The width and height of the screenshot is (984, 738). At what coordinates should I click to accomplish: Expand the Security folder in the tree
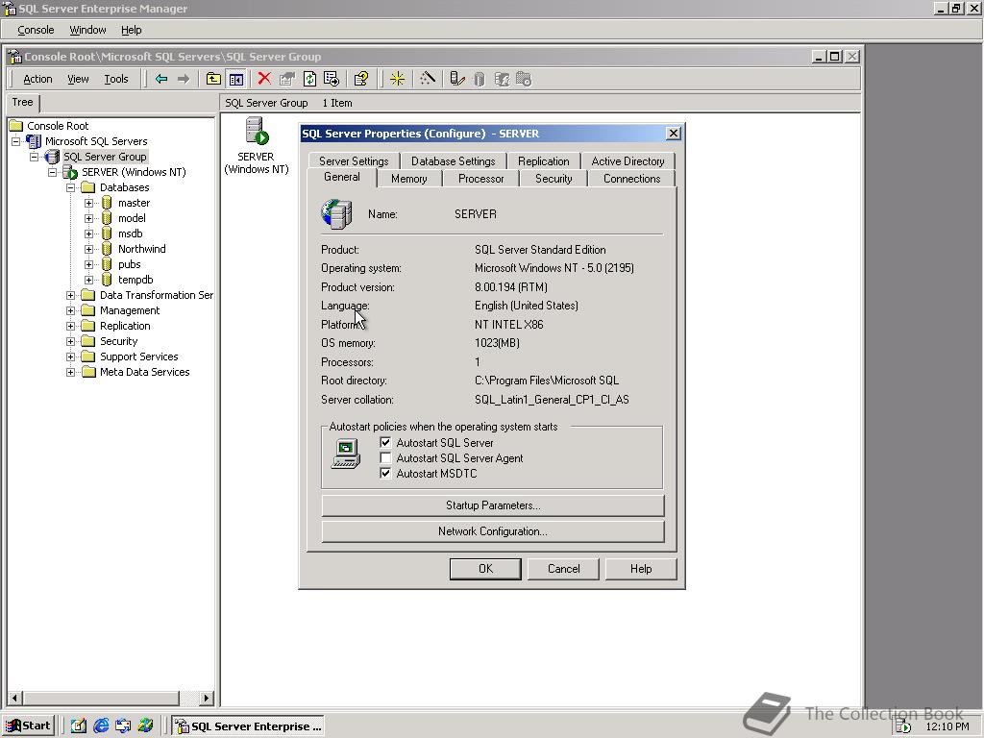[x=71, y=341]
